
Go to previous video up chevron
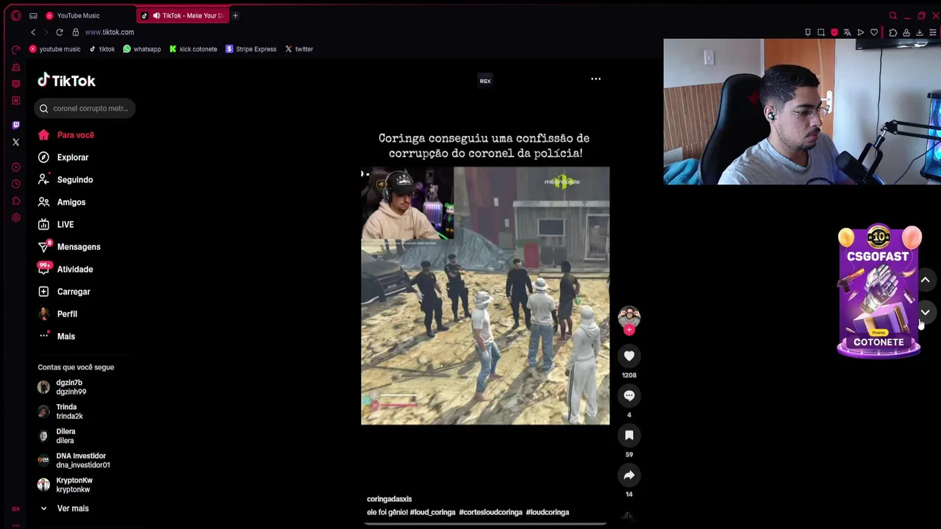(x=926, y=280)
